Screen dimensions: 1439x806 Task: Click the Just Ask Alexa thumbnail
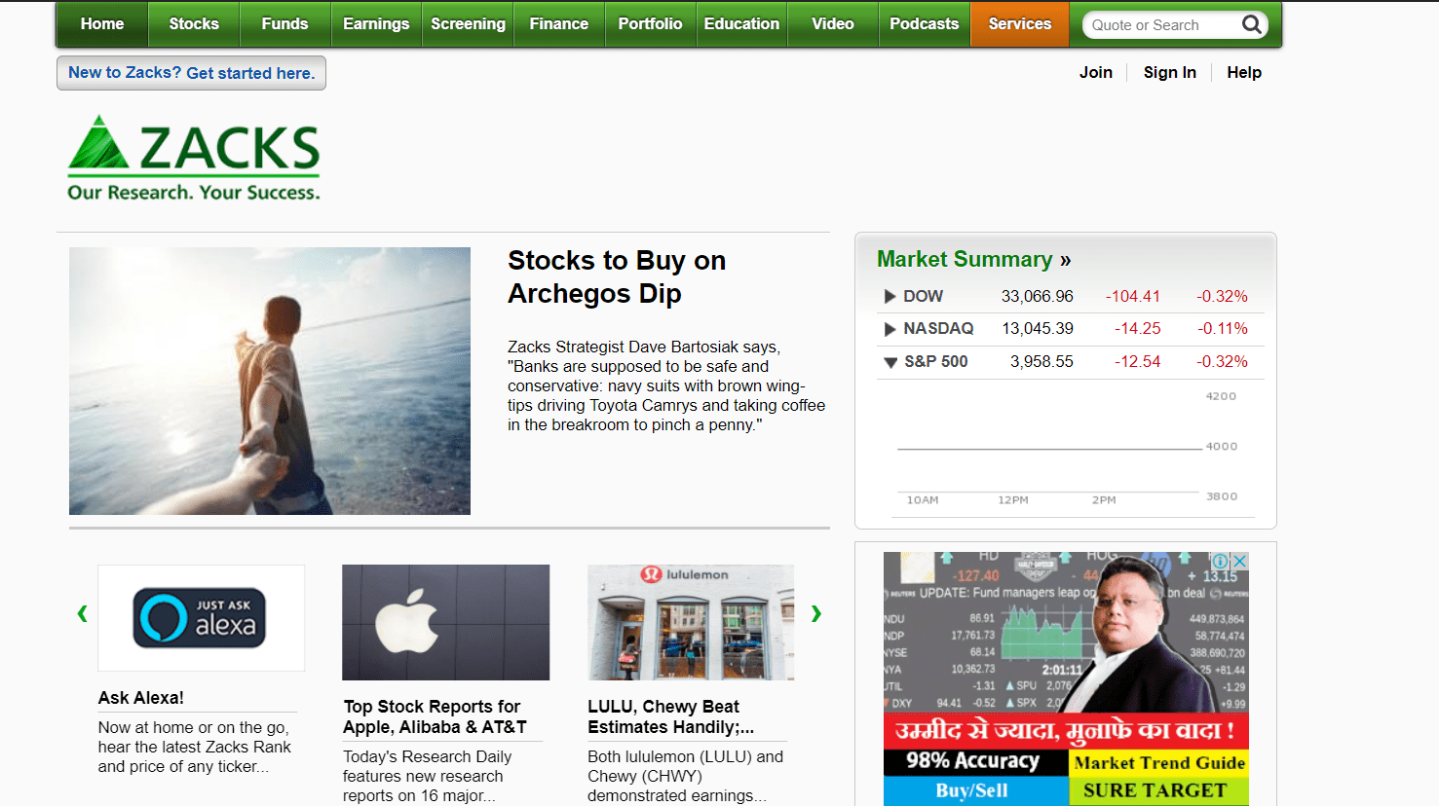pos(202,618)
